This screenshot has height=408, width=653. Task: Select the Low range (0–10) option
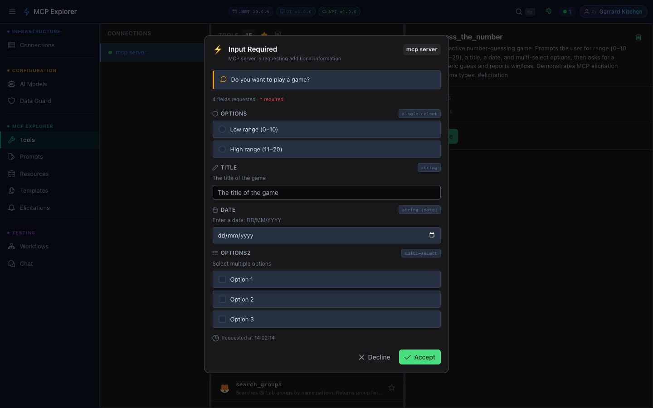click(x=326, y=129)
